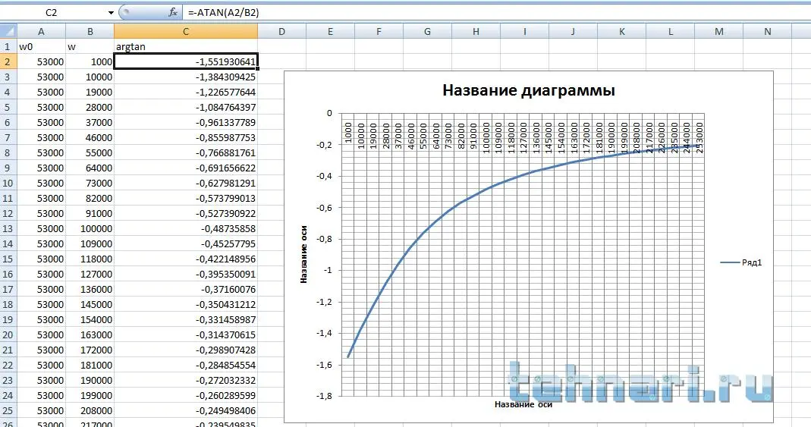Click cell B24 with value 199000
Image resolution: width=811 pixels, height=427 pixels.
pos(90,395)
